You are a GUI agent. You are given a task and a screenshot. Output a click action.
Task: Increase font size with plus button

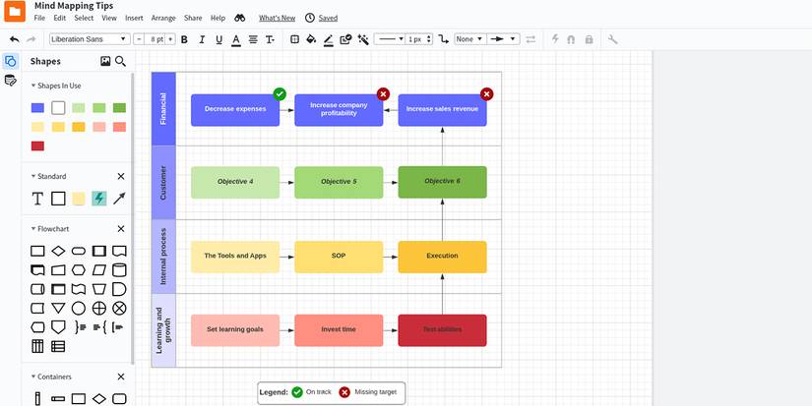pyautogui.click(x=170, y=39)
